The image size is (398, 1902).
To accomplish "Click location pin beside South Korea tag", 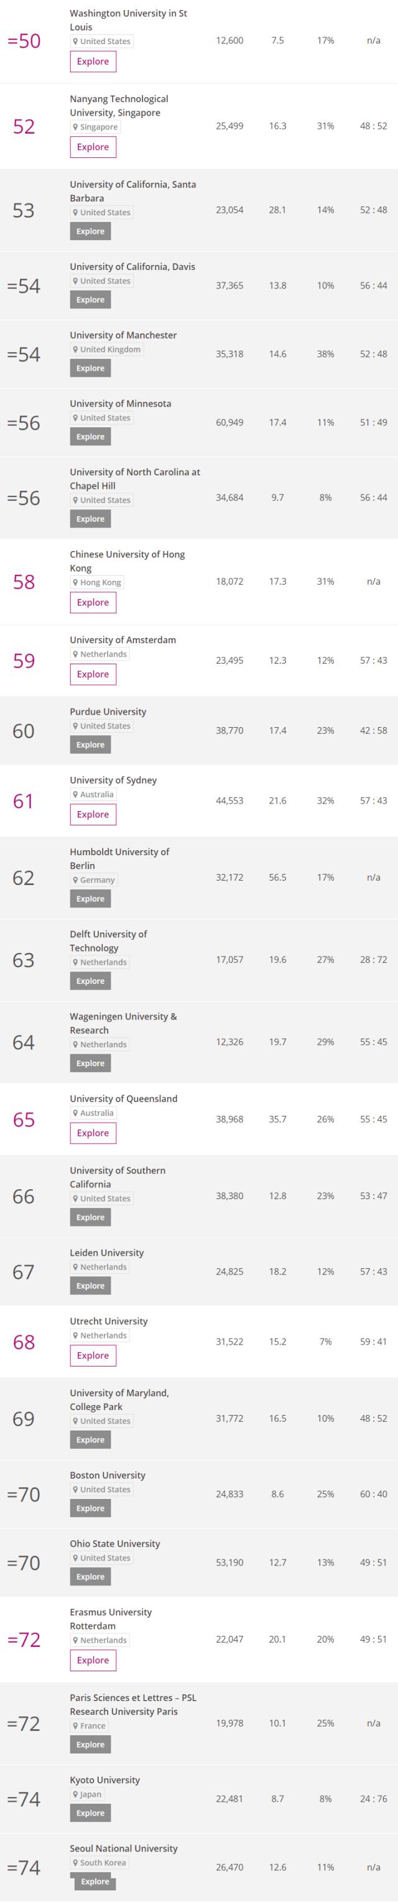I will click(x=75, y=1863).
